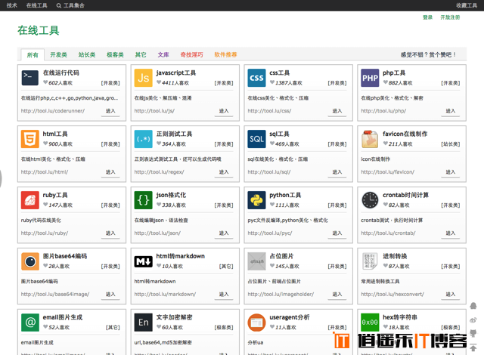Click the python工具 snake logo icon
The image size is (484, 355).
coord(256,200)
